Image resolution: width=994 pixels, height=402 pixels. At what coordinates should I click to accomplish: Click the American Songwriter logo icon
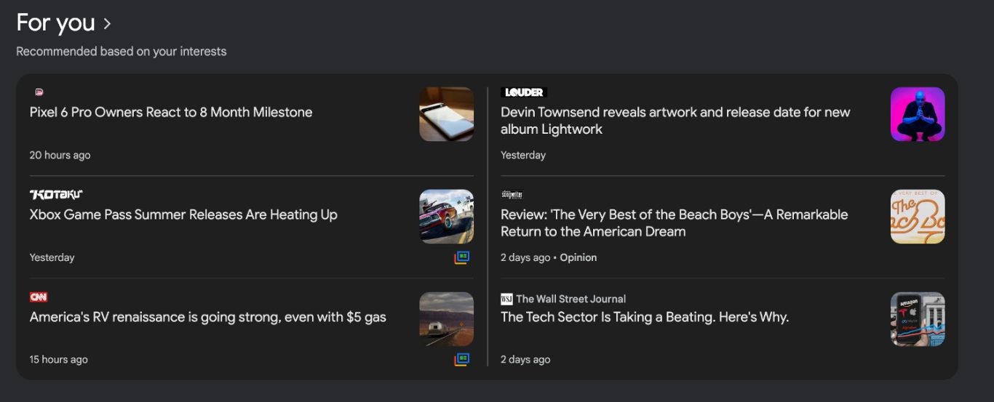click(x=512, y=195)
